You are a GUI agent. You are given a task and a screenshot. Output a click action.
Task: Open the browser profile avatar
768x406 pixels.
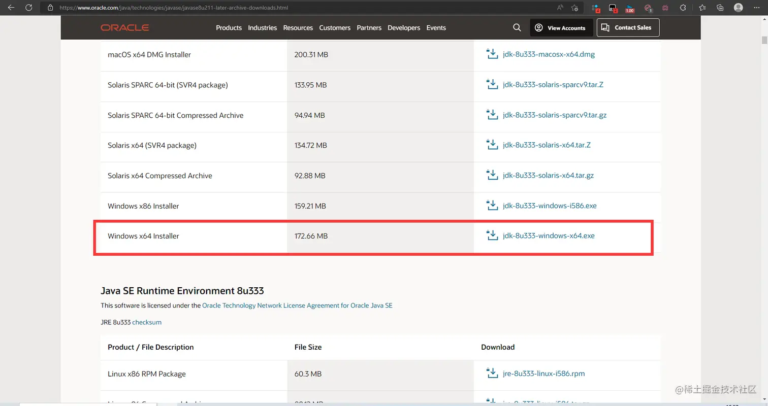coord(739,8)
